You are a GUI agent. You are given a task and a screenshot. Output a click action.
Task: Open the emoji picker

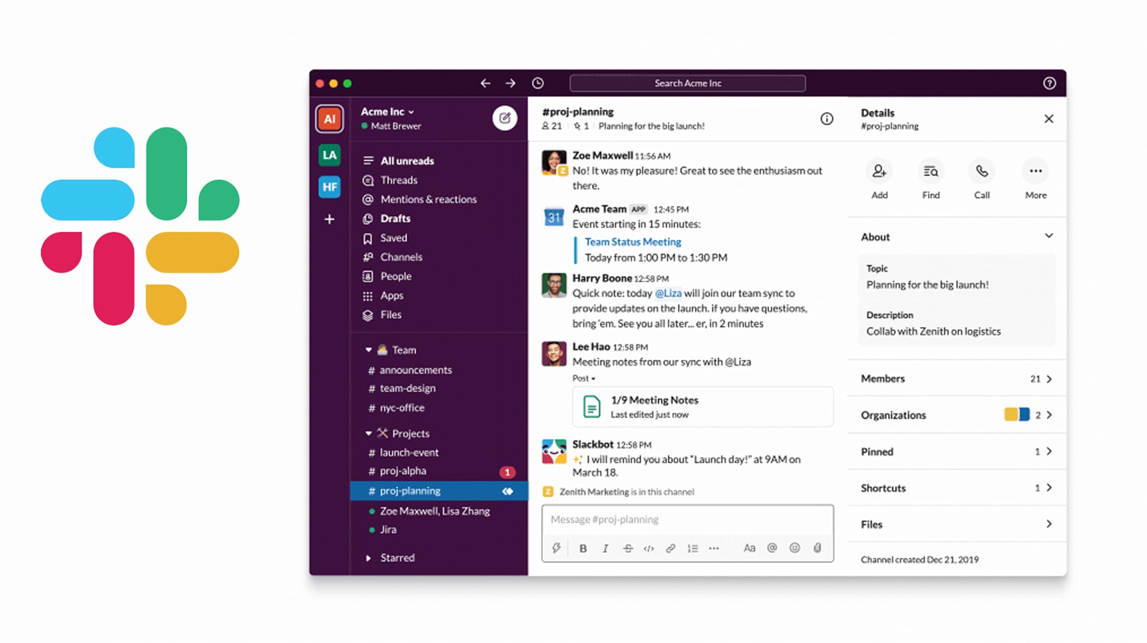click(795, 548)
